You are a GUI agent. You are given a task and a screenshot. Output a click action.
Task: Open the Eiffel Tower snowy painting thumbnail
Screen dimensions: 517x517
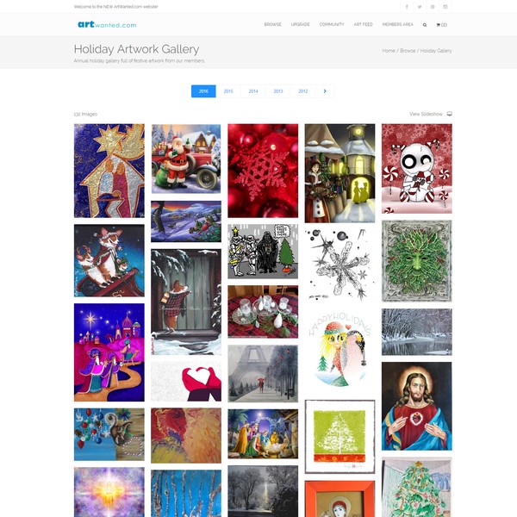tap(263, 374)
